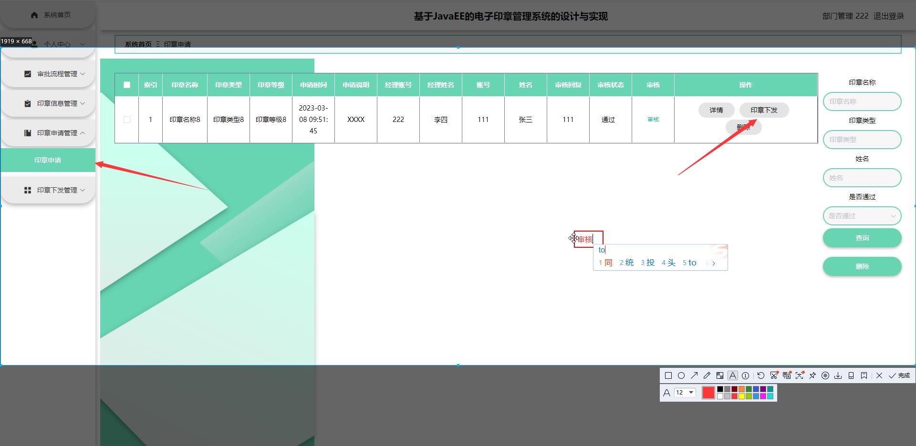Open the 系统首页 sidebar menu item
Screen dimensions: 916x446
[48, 15]
